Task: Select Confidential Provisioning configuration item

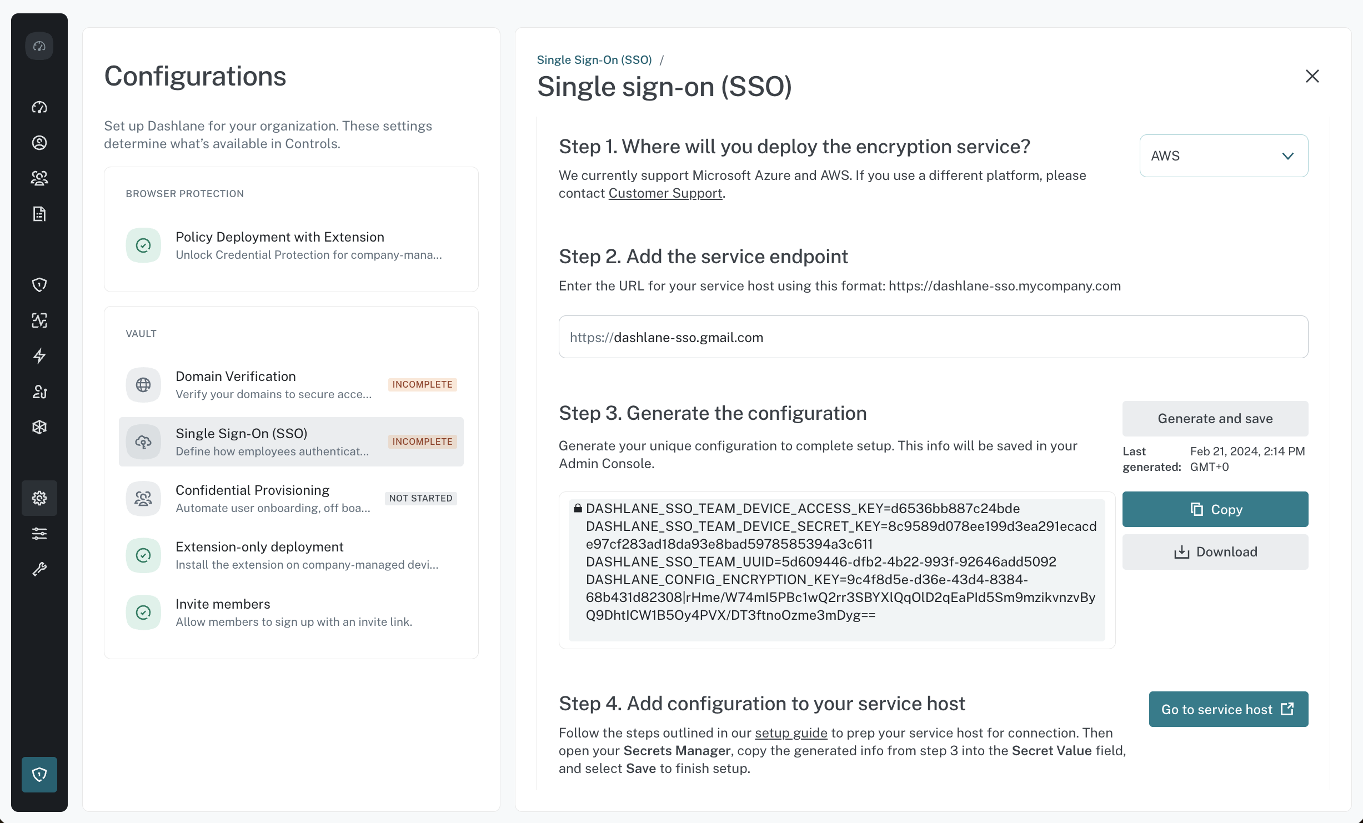Action: click(x=291, y=499)
